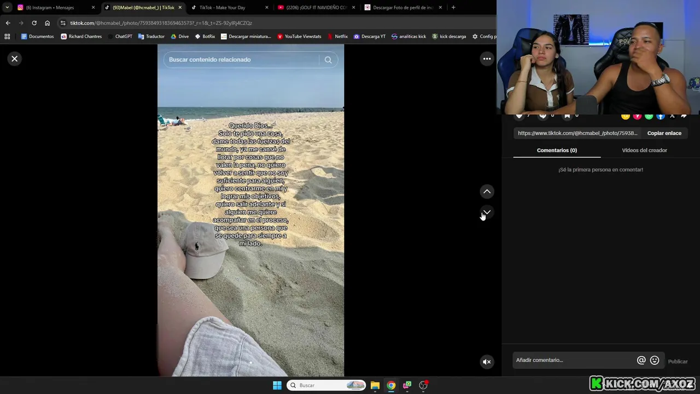Viewport: 700px width, 394px height.
Task: Open 'Drive' bookmark
Action: (x=179, y=37)
